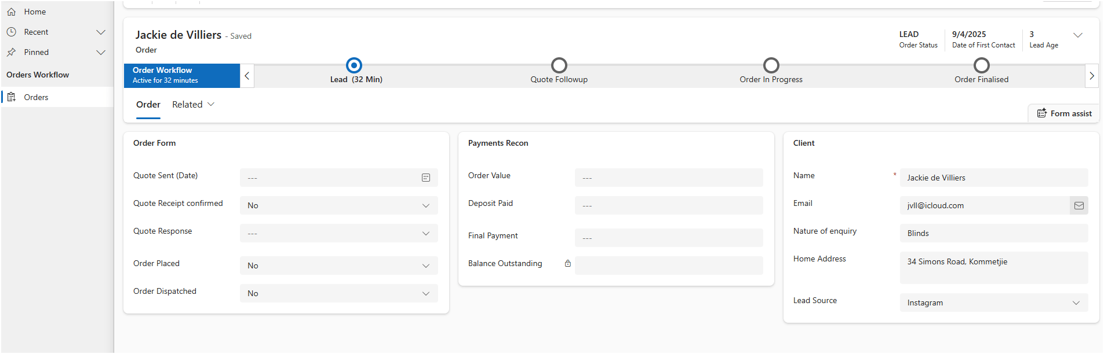Go to previous workflow stage arrow
The height and width of the screenshot is (354, 1104).
247,76
